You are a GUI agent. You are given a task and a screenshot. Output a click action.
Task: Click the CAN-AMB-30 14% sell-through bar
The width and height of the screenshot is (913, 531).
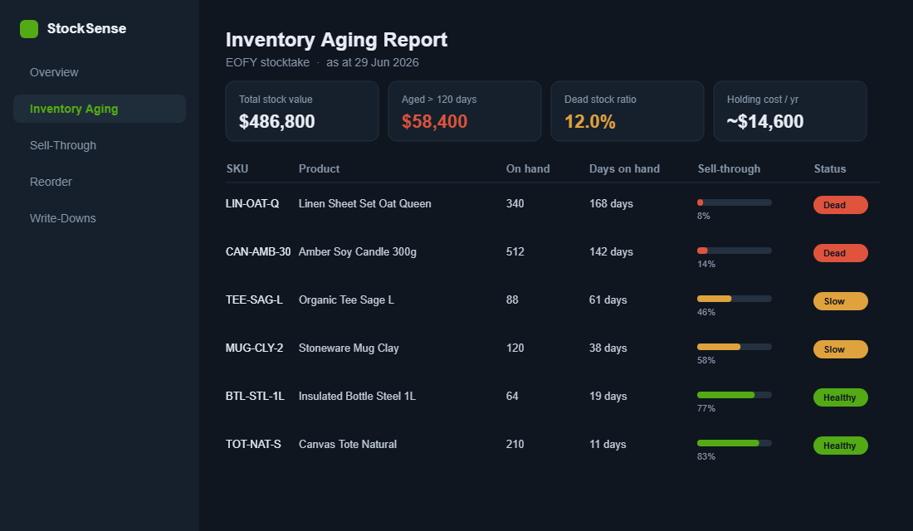coord(735,251)
